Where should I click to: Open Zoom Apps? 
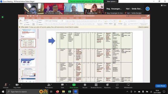117,86
